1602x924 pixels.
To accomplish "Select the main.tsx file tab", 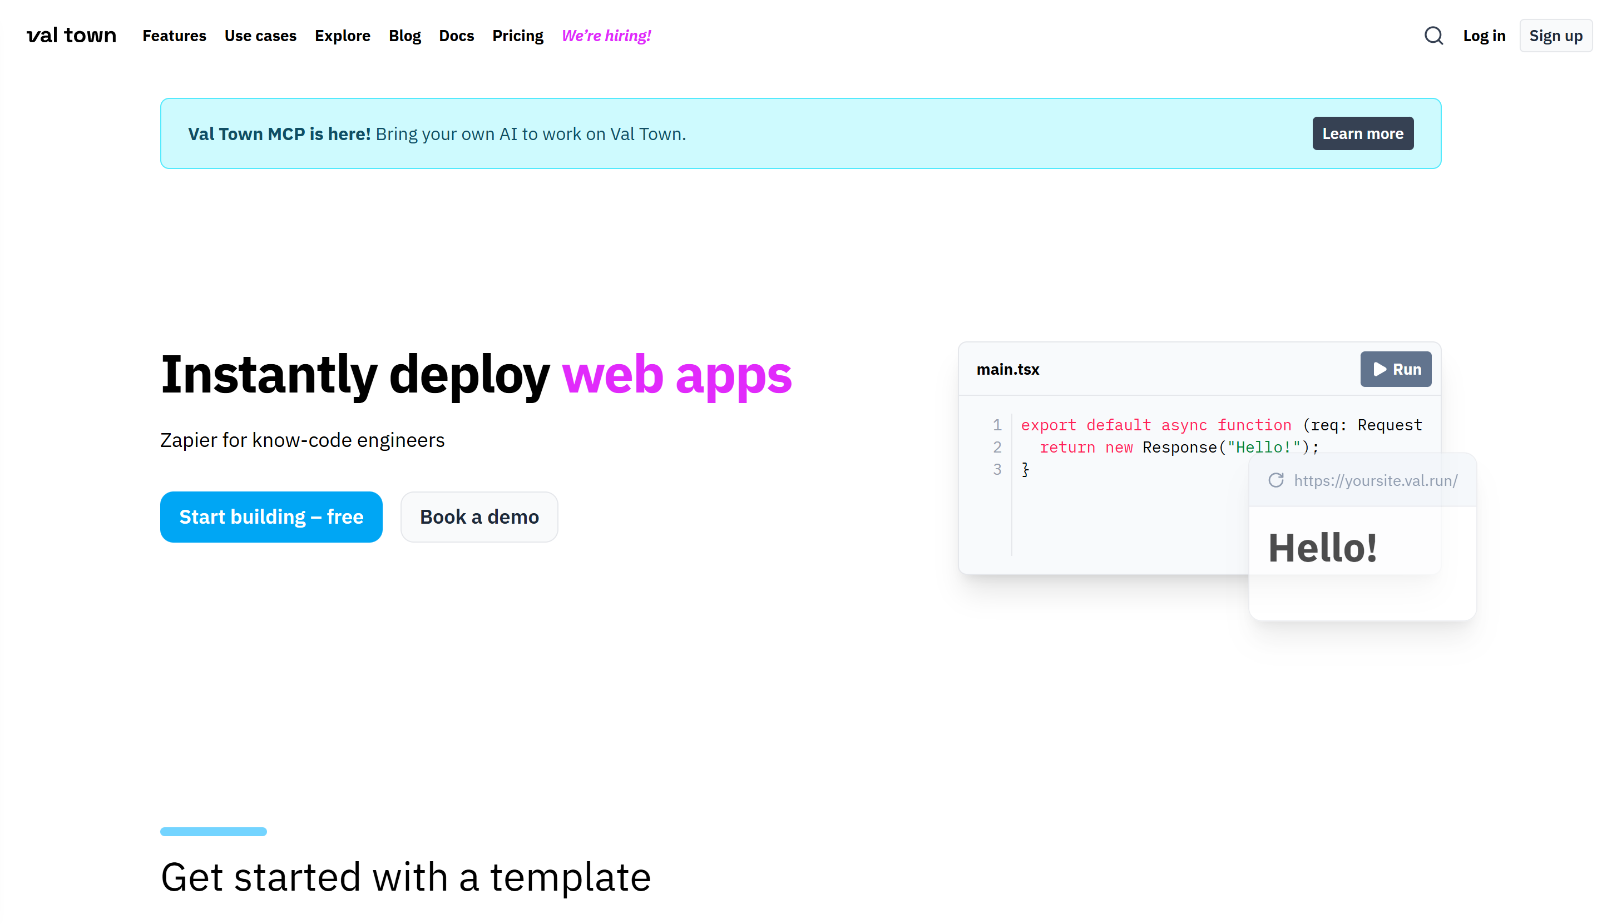I will (1007, 369).
